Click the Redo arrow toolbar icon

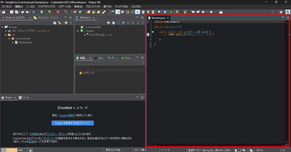(27, 12)
